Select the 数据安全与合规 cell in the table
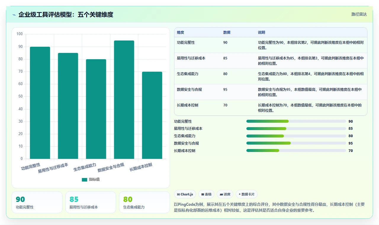Image resolution: width=379 pixels, height=225 pixels. point(189,90)
